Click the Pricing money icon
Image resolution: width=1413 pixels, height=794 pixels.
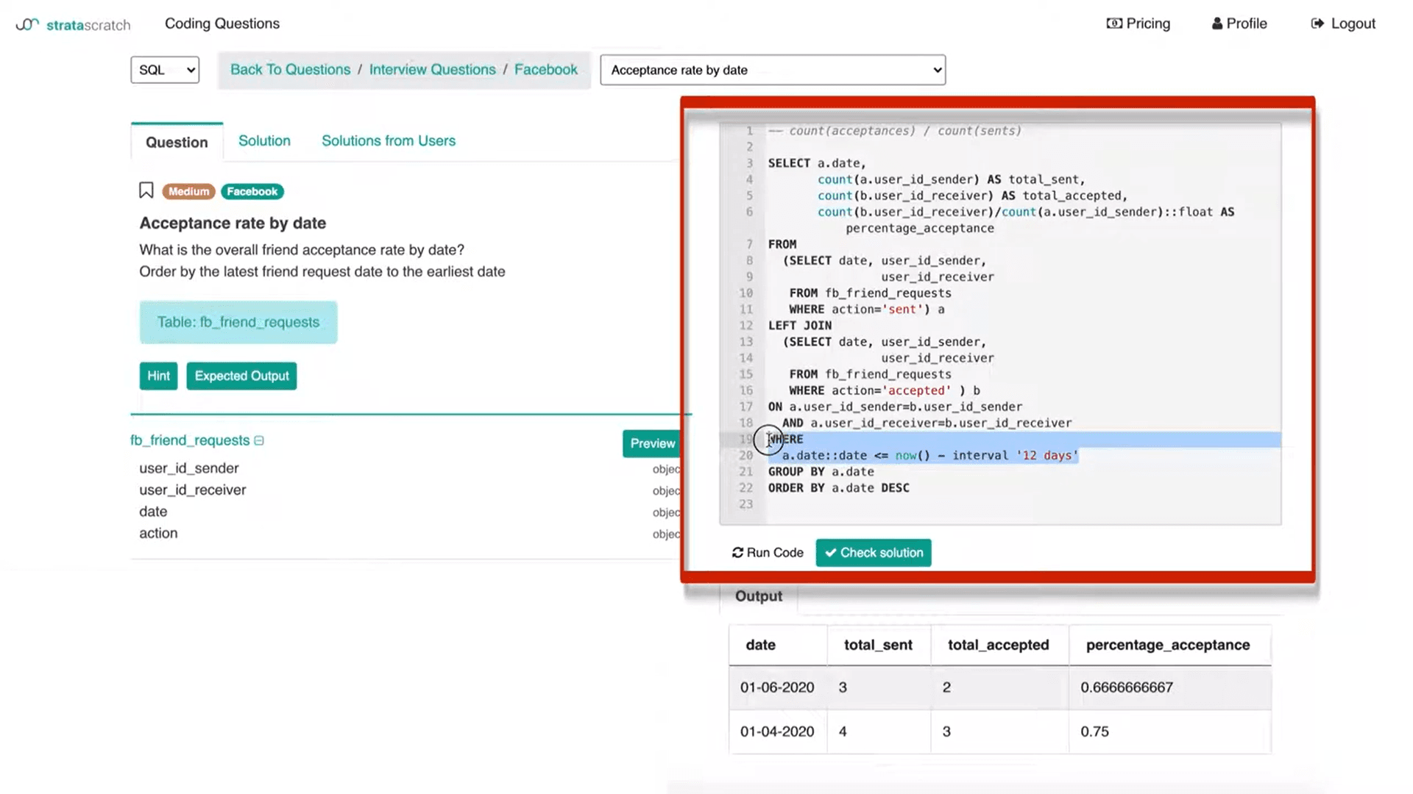[x=1114, y=24]
